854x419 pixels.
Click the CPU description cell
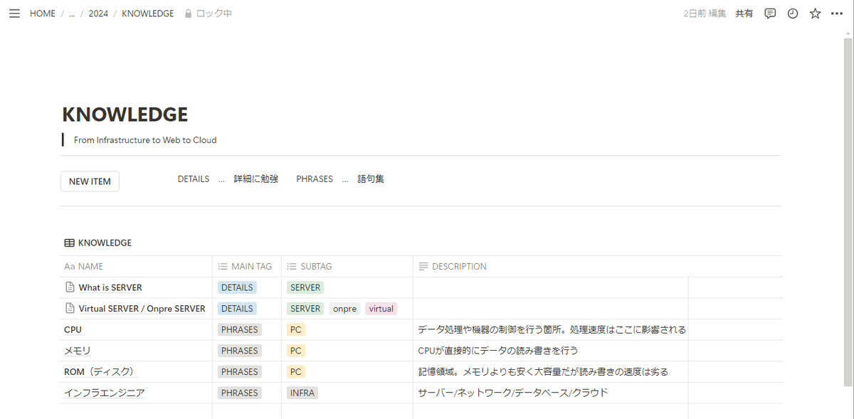[x=551, y=329]
